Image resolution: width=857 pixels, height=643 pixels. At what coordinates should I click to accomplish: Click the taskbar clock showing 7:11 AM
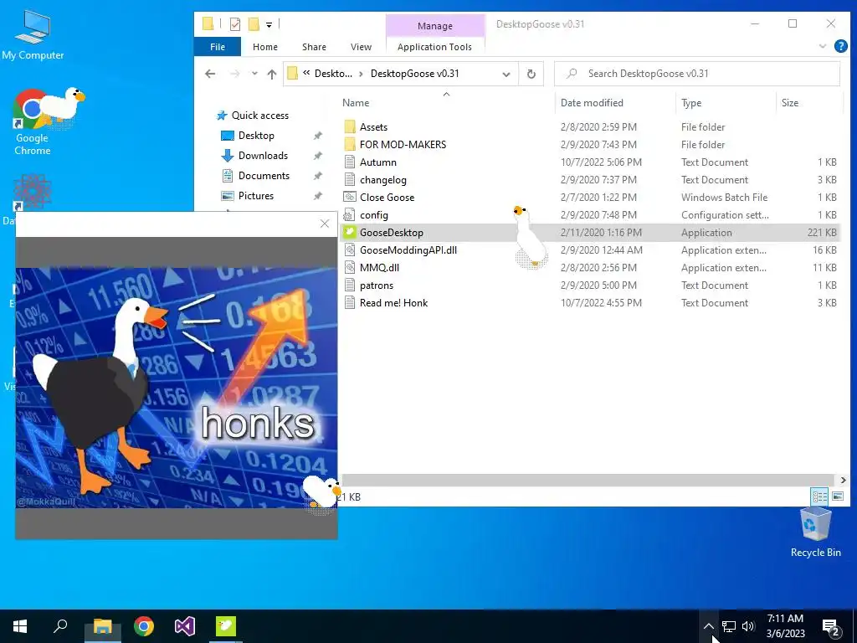click(x=785, y=626)
